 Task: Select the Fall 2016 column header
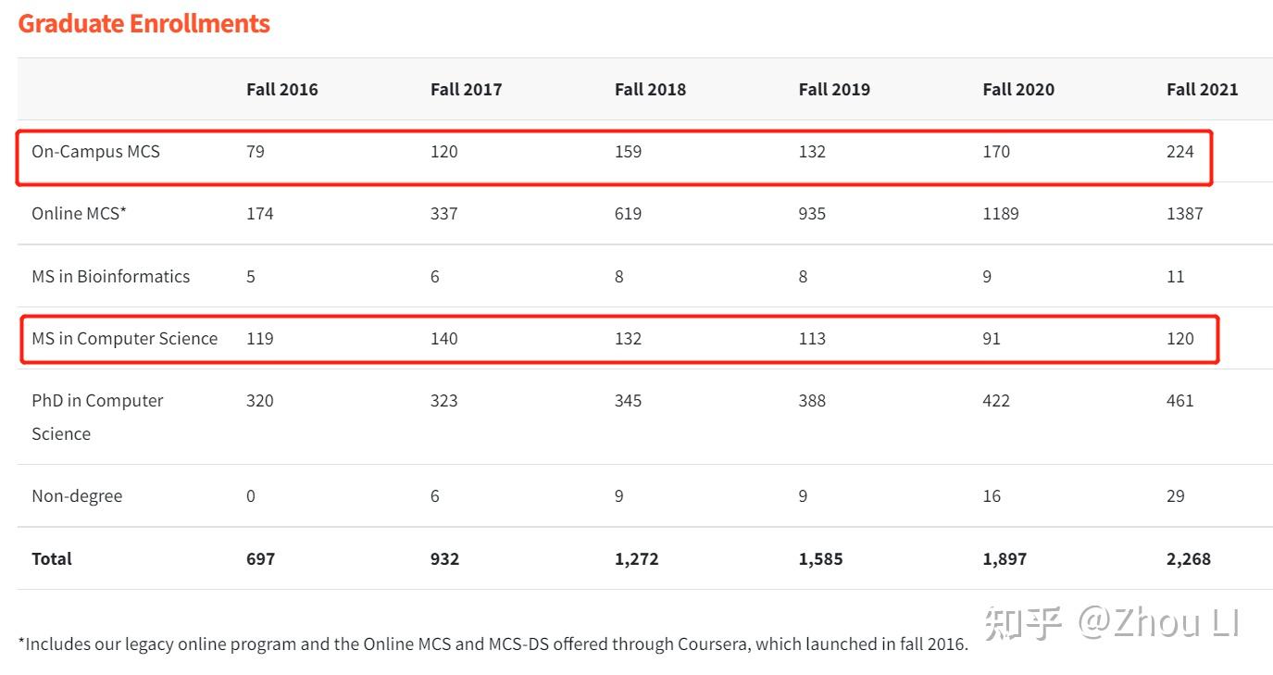[x=281, y=89]
